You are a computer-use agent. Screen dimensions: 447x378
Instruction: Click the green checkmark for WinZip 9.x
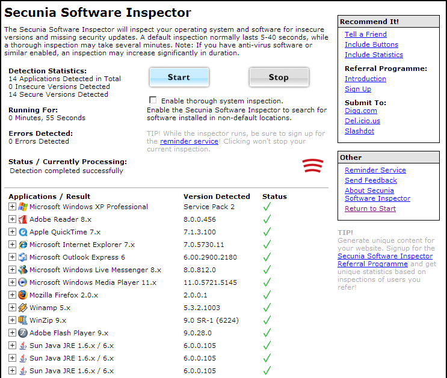267,320
